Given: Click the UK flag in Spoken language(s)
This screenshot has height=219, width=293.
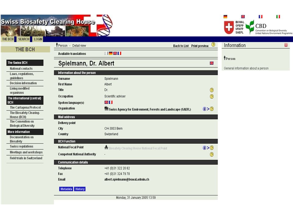Looking at the screenshot, I should pos(106,102).
